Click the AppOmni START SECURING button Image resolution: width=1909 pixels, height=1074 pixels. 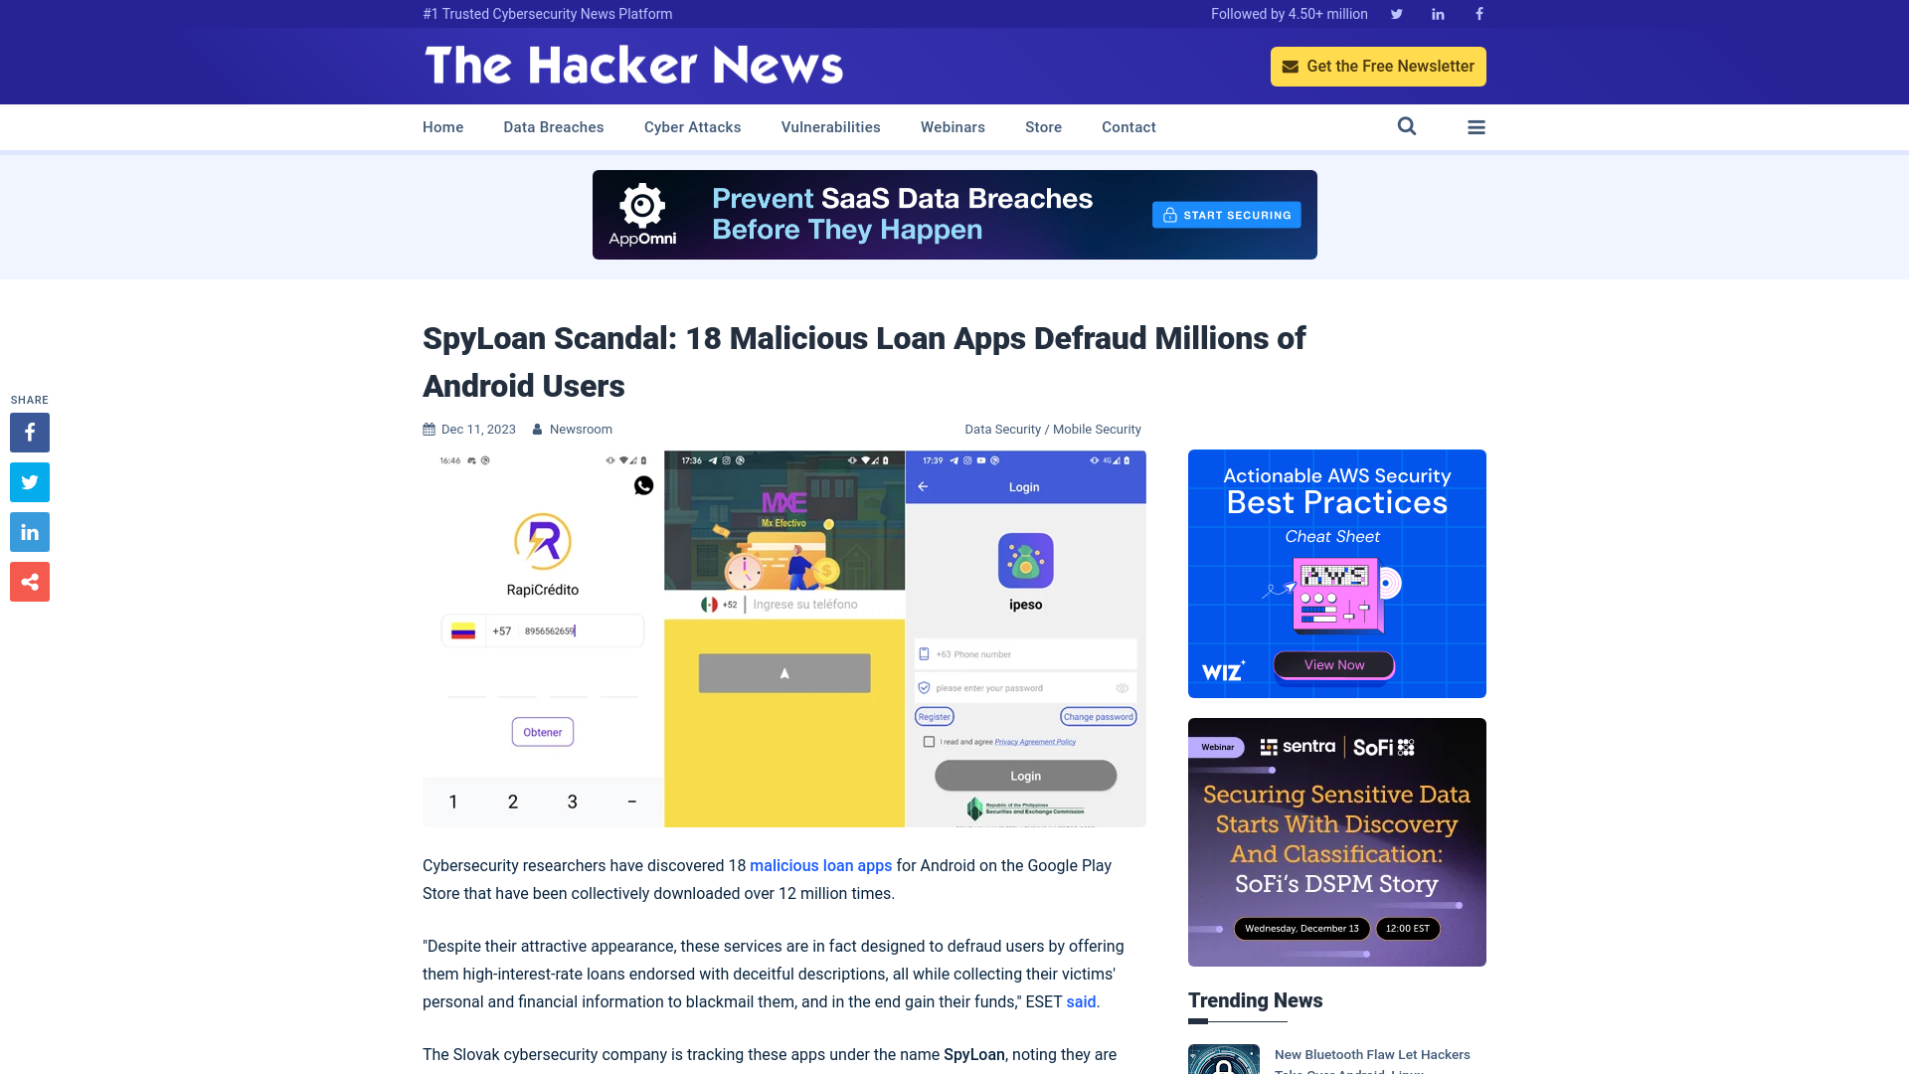[x=1229, y=215]
